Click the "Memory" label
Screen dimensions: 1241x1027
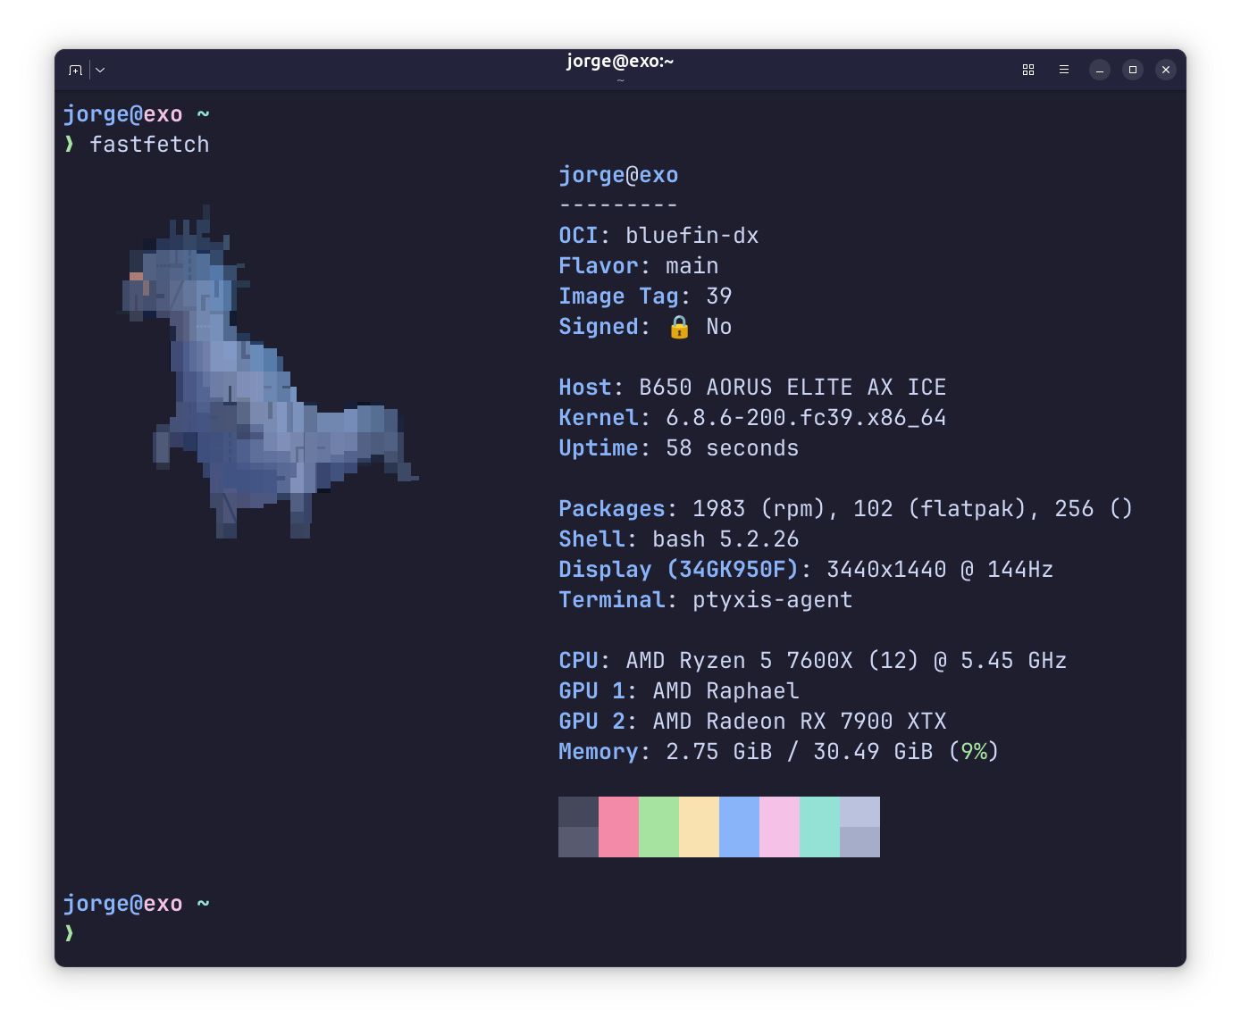click(599, 752)
